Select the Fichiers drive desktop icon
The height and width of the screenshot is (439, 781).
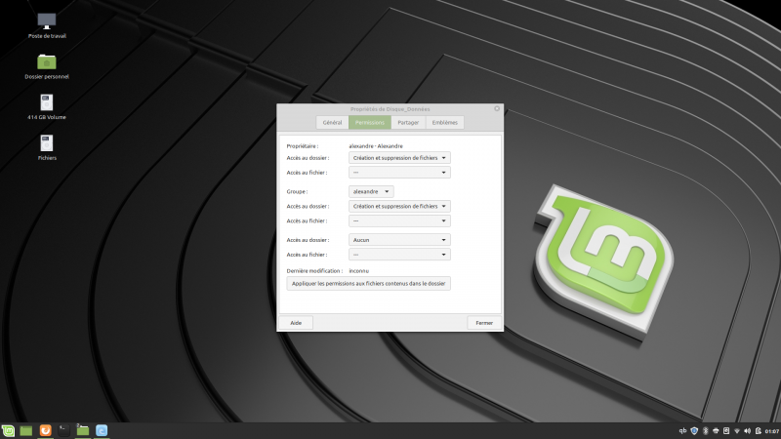point(47,148)
